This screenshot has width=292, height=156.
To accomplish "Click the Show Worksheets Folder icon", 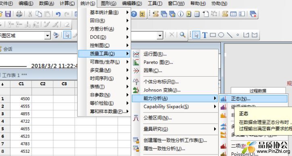I will [x=164, y=14].
